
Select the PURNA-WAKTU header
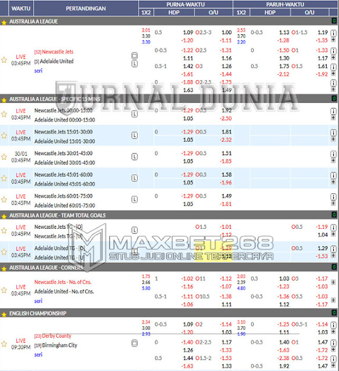tap(186, 4)
